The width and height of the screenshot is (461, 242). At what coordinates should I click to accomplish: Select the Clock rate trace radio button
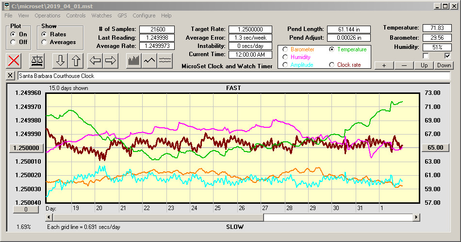tap(331, 65)
